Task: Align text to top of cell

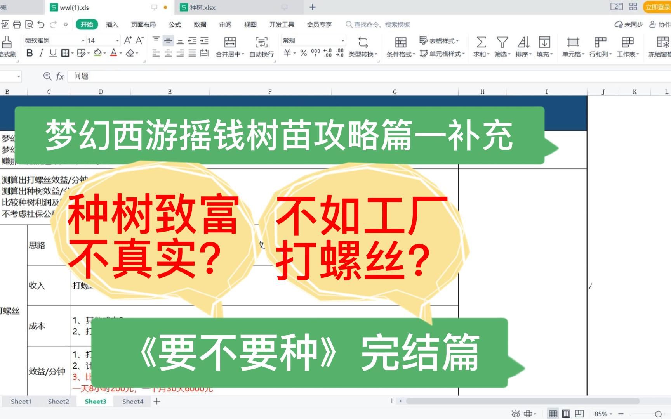Action: click(156, 40)
